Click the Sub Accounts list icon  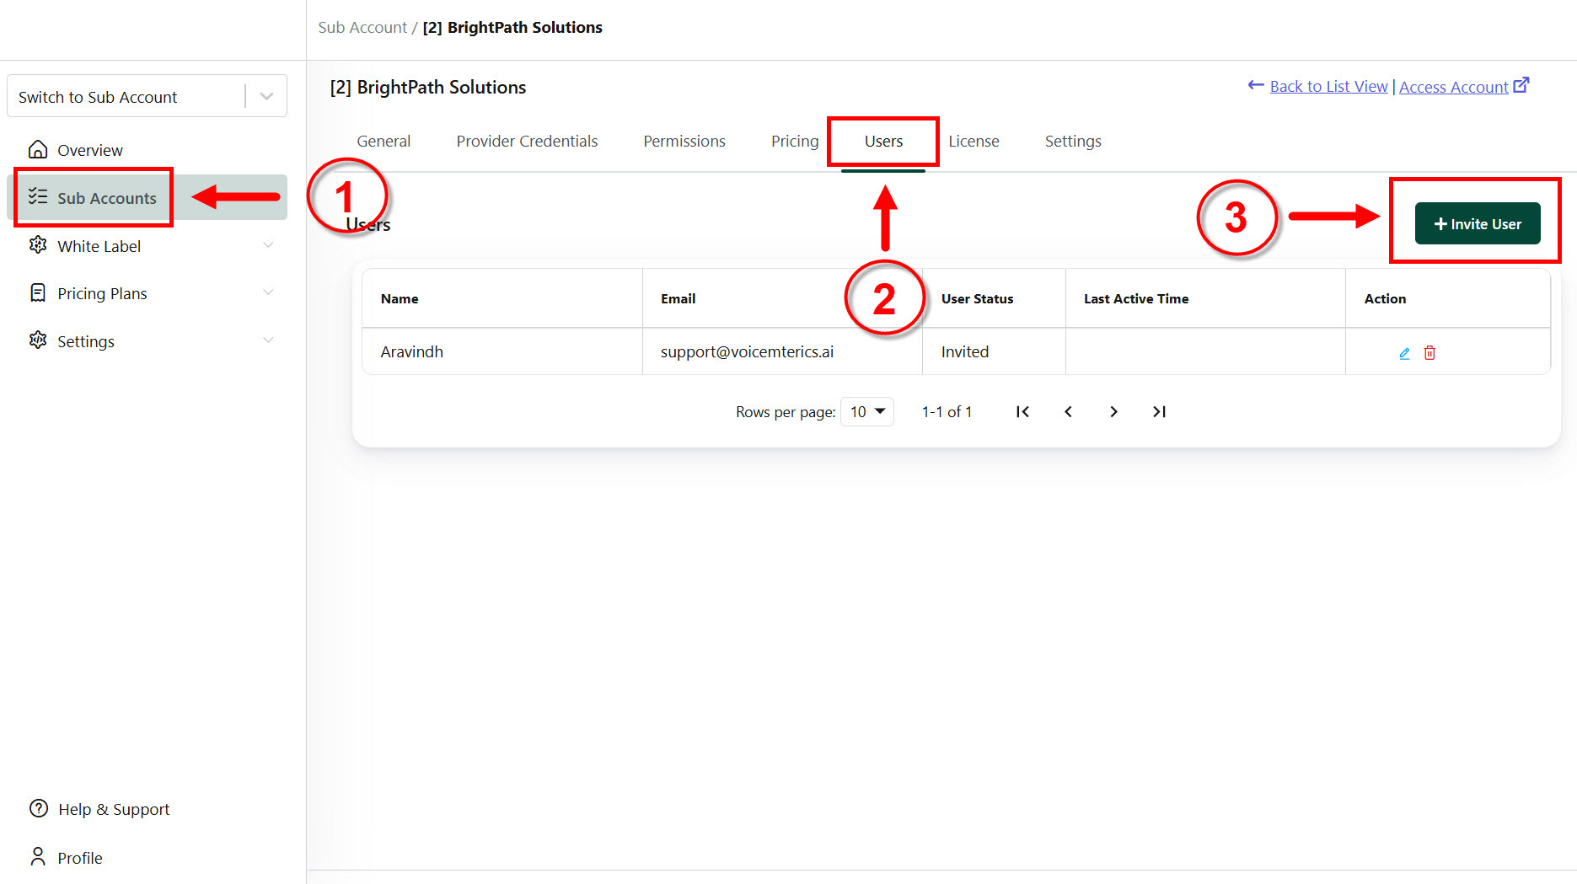[x=38, y=196]
